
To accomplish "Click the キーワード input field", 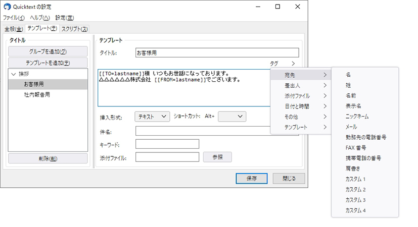I will pos(167,144).
